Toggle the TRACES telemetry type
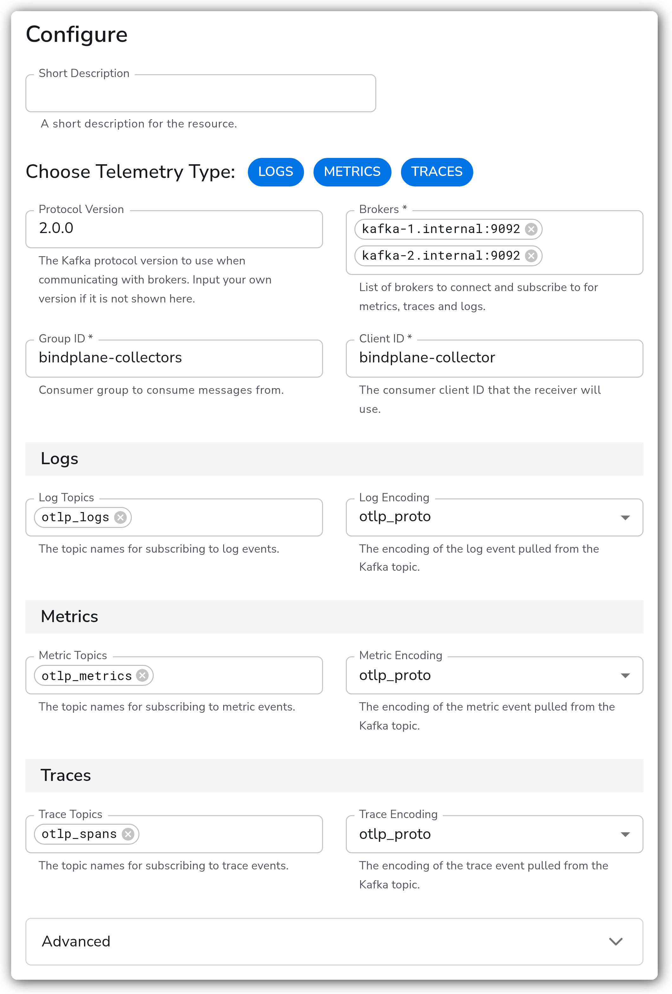The height and width of the screenshot is (994, 672). click(x=437, y=172)
